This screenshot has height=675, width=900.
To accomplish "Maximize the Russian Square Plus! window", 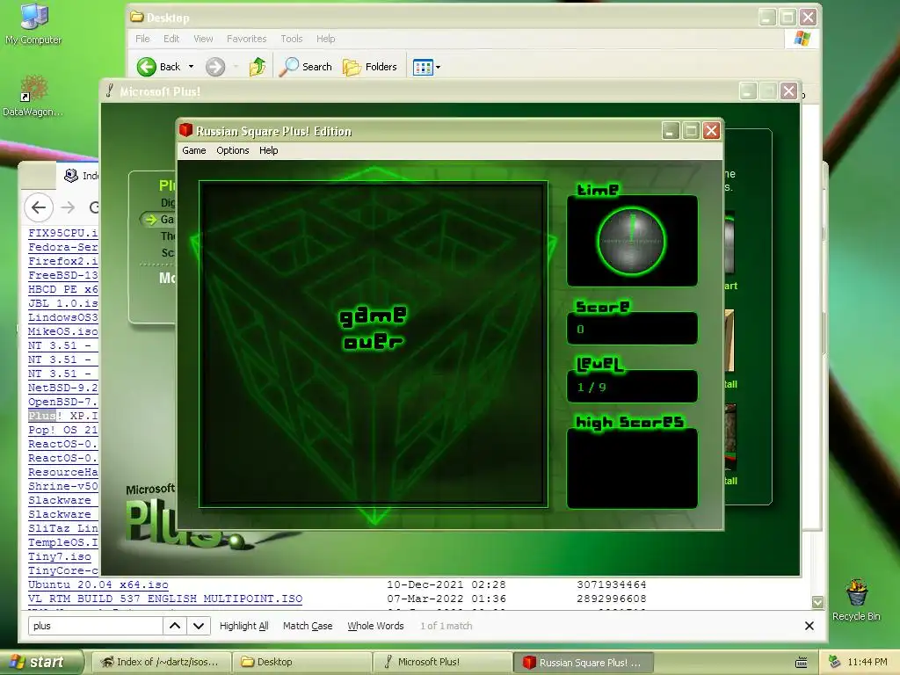I will (691, 131).
